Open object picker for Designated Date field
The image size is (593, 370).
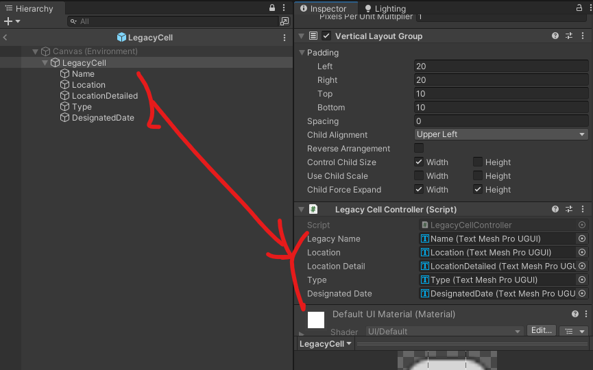(582, 293)
